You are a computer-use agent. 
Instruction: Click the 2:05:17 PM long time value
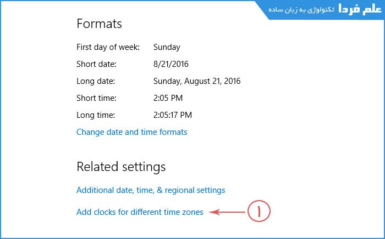click(173, 115)
